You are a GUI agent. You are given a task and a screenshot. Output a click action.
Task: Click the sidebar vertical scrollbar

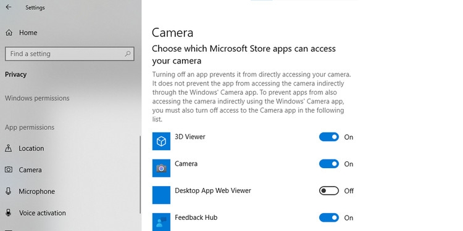click(140, 175)
